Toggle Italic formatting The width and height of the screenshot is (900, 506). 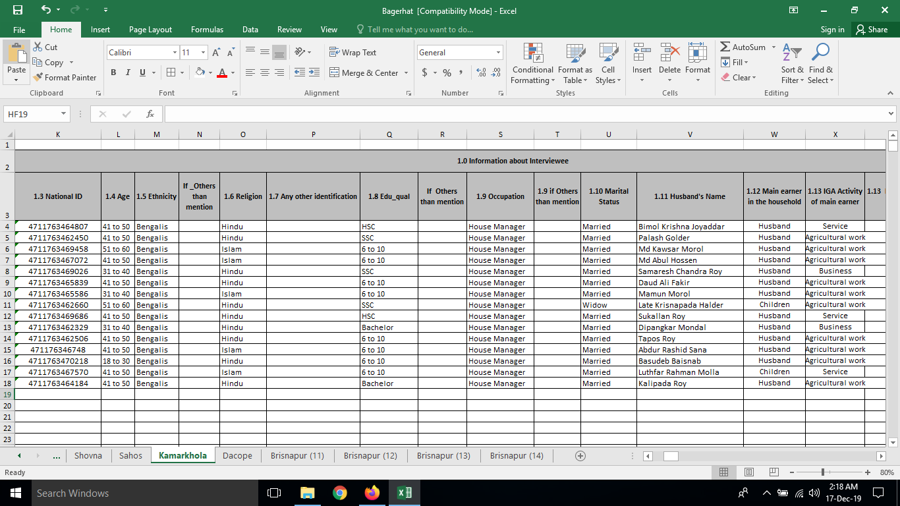point(128,72)
